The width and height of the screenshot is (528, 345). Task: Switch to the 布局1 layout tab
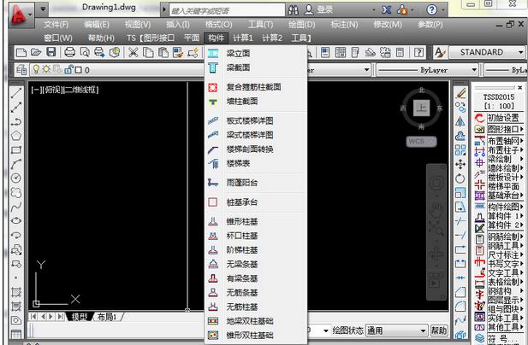pos(107,317)
